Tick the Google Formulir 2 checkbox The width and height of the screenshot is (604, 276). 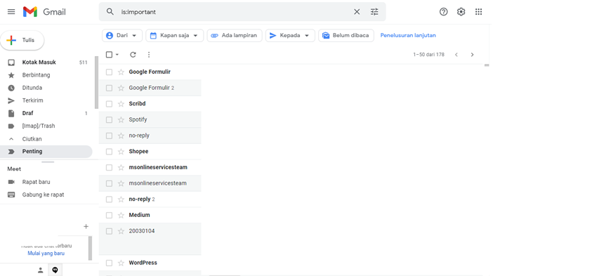tap(109, 88)
